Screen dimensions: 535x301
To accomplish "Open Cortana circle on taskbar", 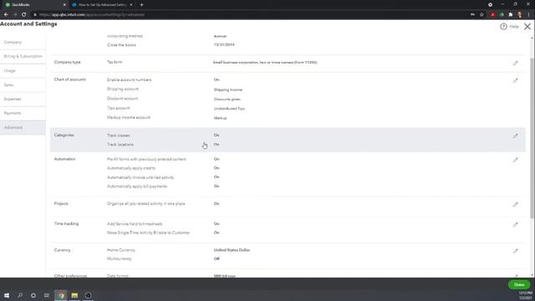I will 33,295.
